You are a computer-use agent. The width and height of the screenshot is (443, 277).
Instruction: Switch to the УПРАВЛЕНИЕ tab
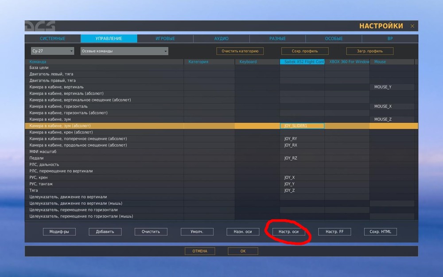[x=109, y=39]
